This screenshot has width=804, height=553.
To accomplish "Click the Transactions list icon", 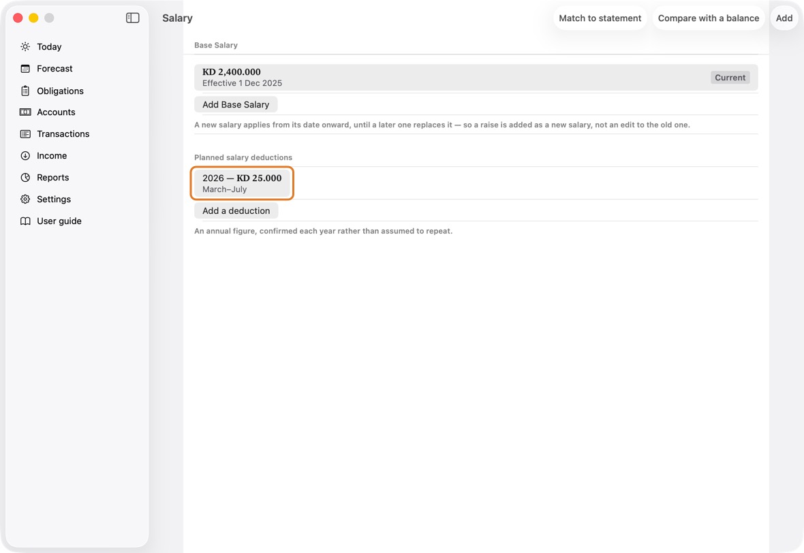I will 25,133.
